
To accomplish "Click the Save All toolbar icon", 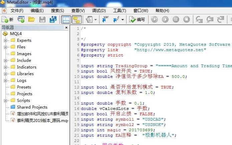I will 53,19.
